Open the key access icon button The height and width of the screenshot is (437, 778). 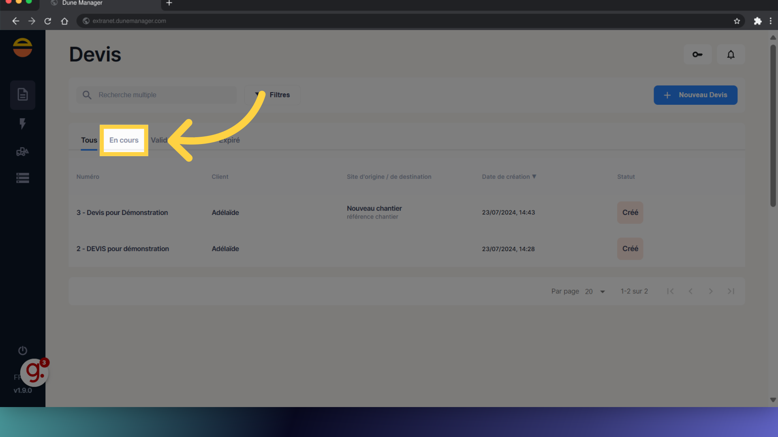[x=697, y=54]
